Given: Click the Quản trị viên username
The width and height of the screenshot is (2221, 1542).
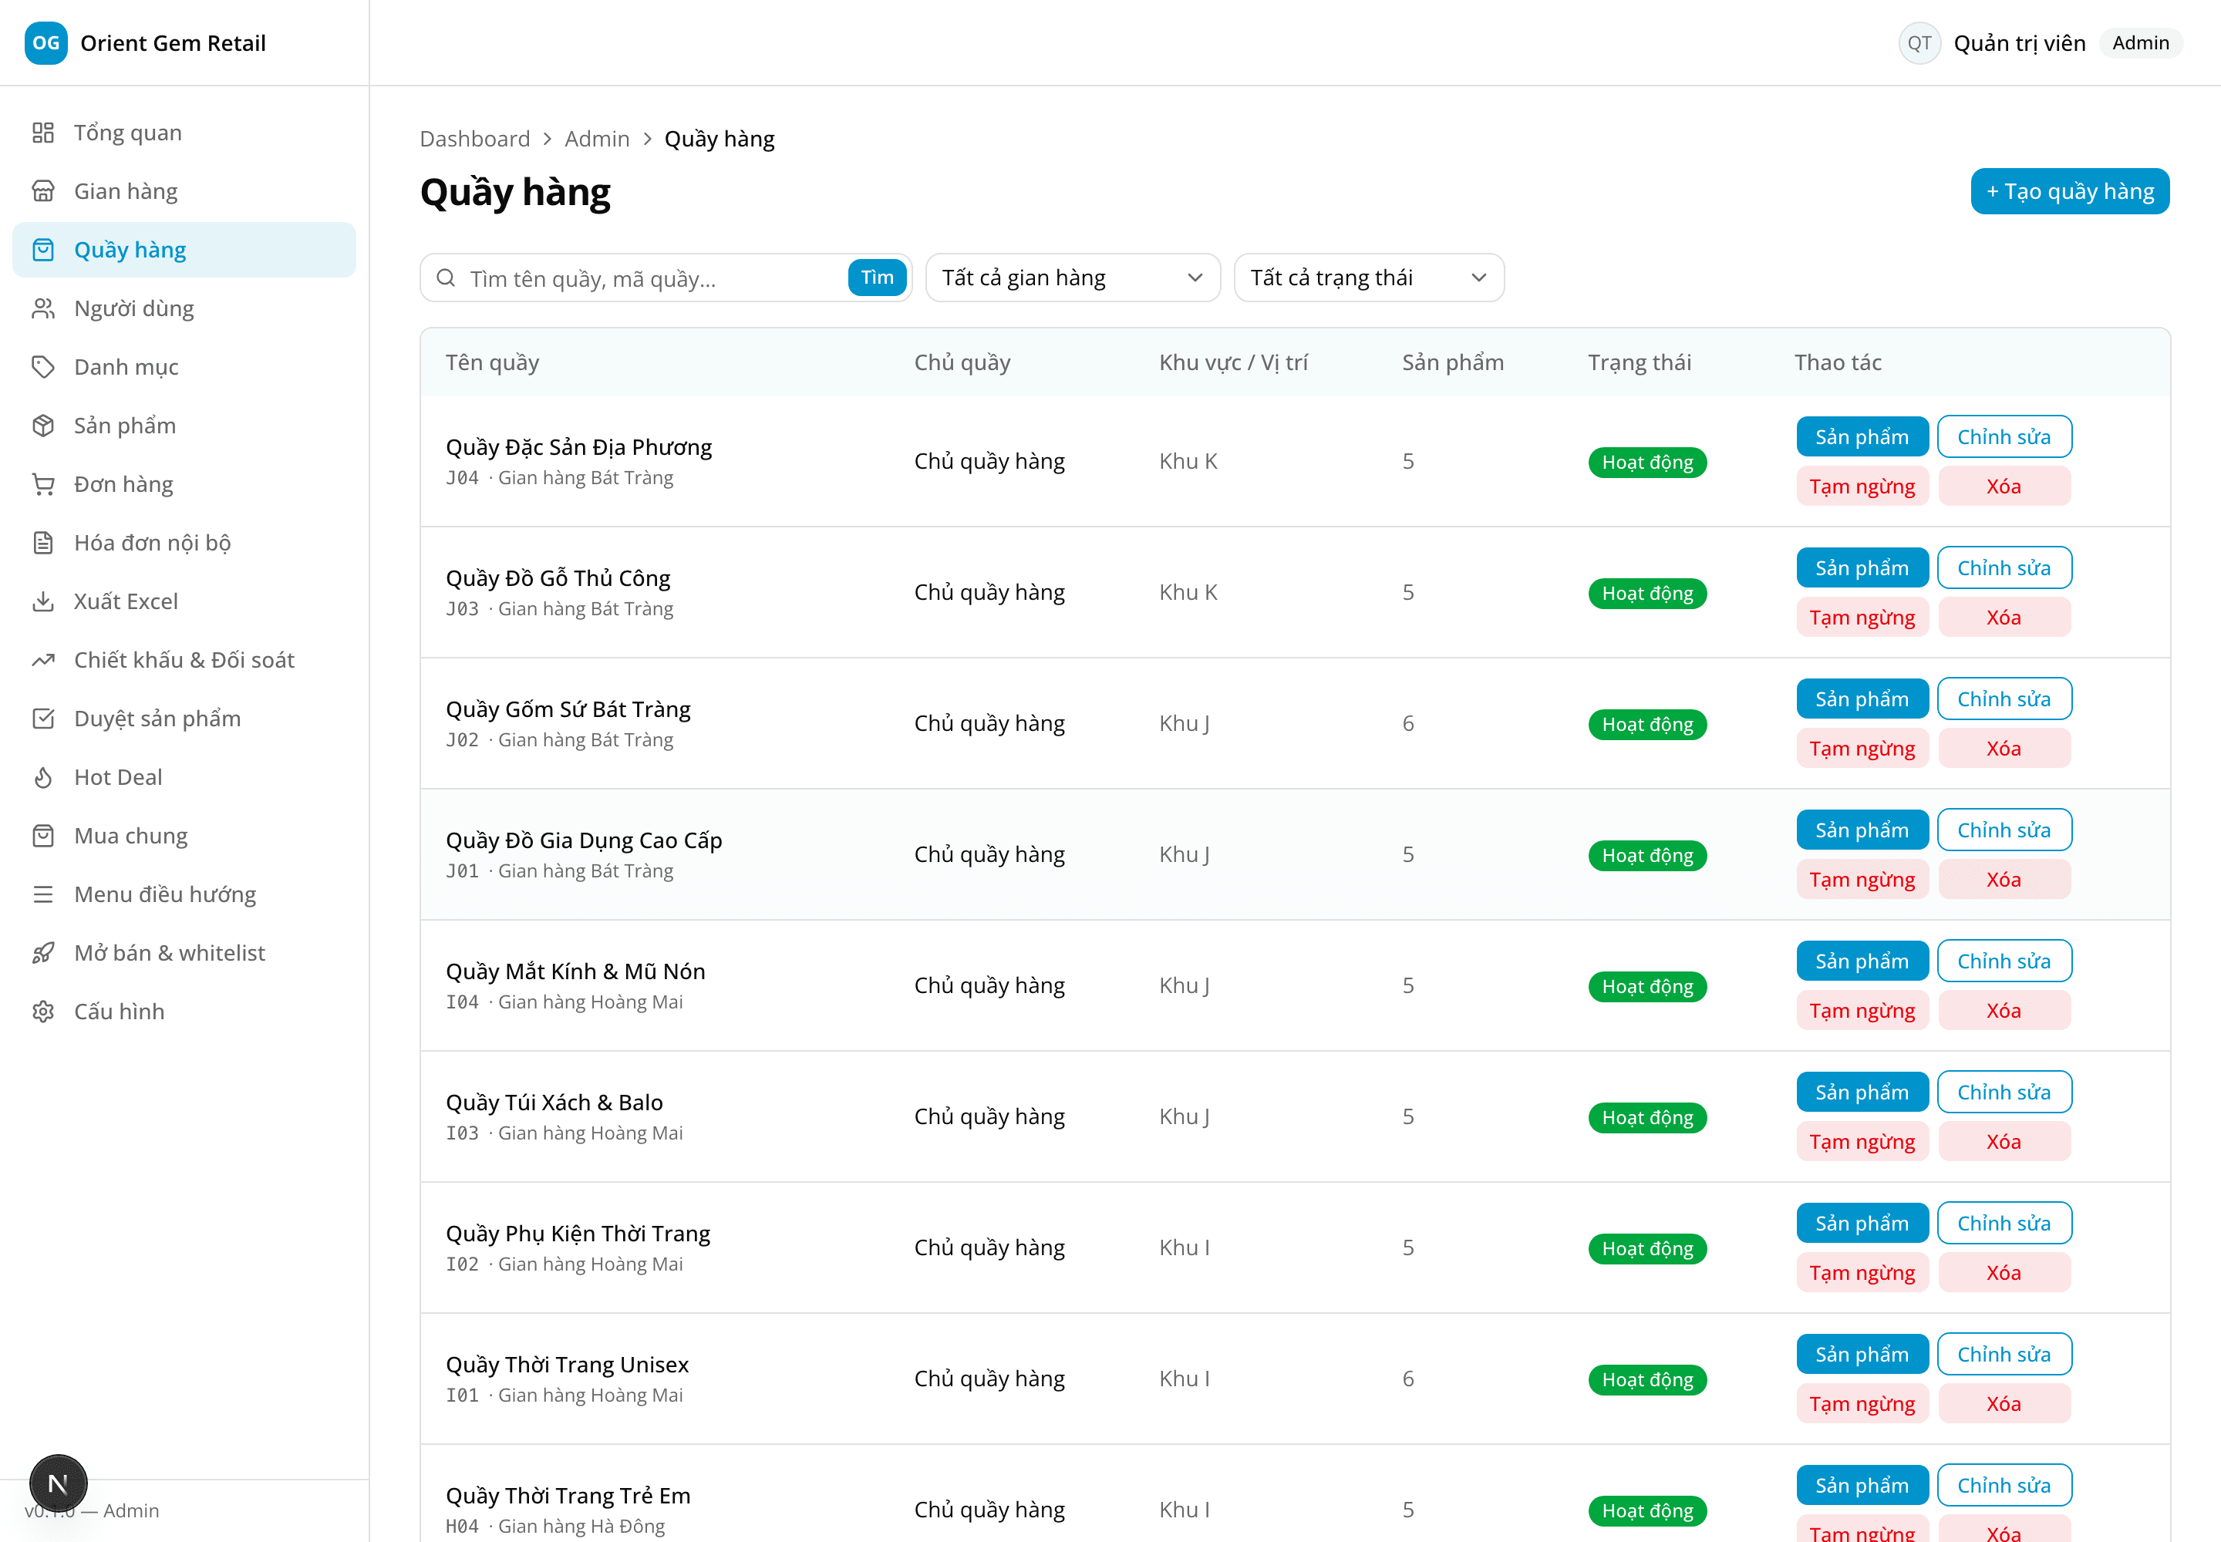Looking at the screenshot, I should click(2019, 42).
